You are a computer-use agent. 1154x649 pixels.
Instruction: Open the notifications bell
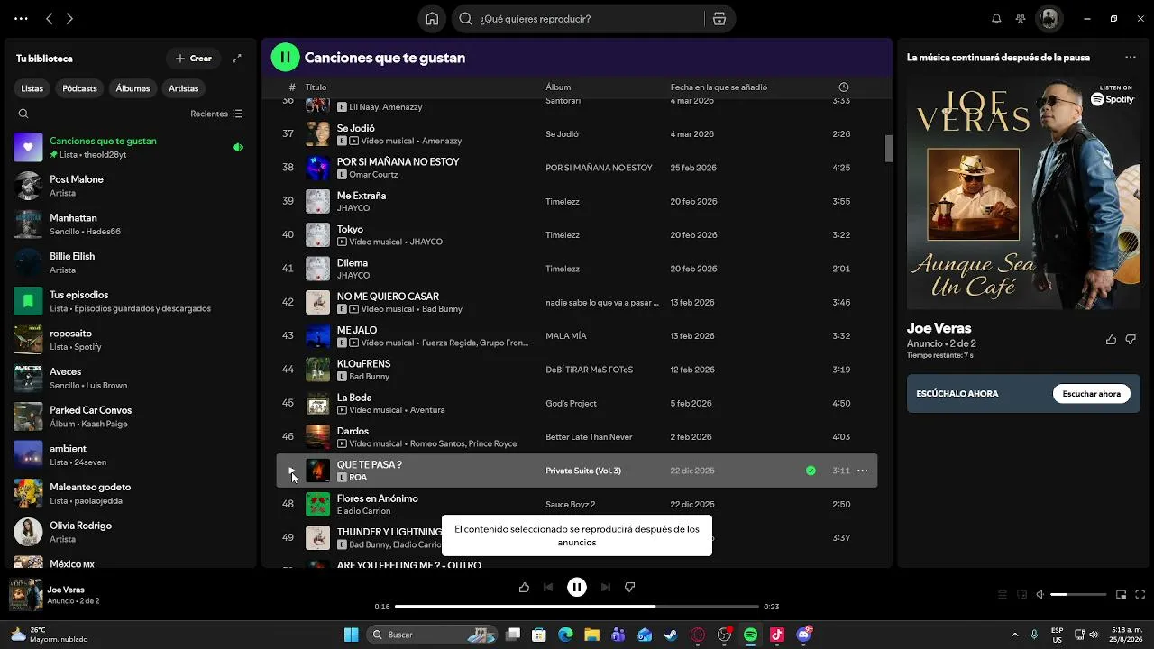click(996, 19)
